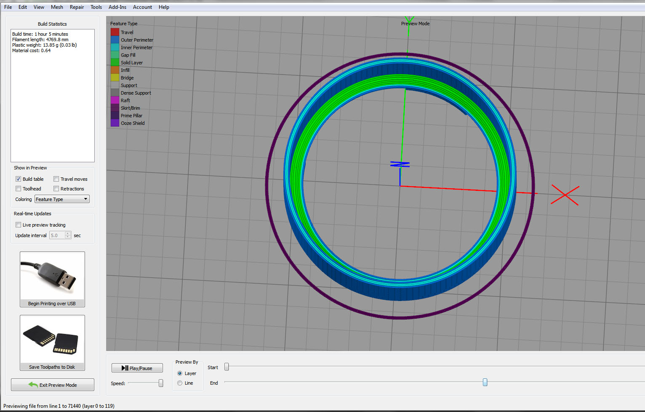The height and width of the screenshot is (412, 645).
Task: Select the Line preview radio button
Action: (x=180, y=383)
